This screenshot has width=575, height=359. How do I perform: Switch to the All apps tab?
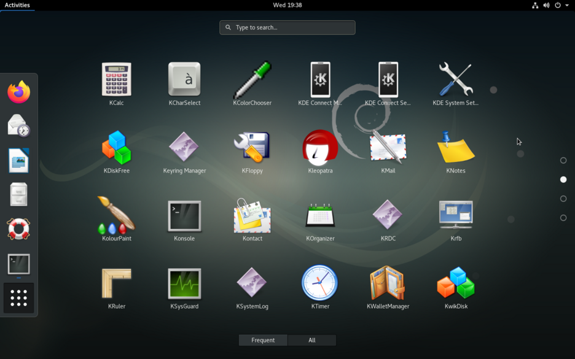click(x=311, y=340)
